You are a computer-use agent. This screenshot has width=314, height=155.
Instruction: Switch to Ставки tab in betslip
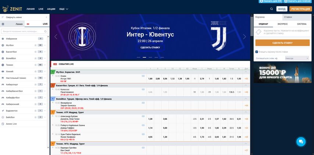(x=297, y=17)
